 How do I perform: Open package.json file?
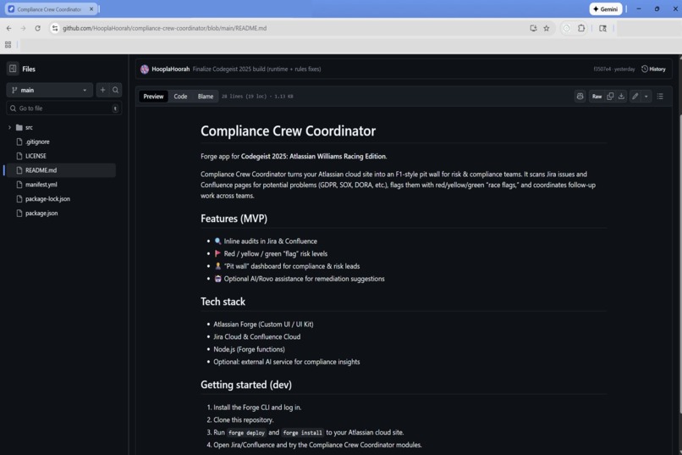coord(41,214)
